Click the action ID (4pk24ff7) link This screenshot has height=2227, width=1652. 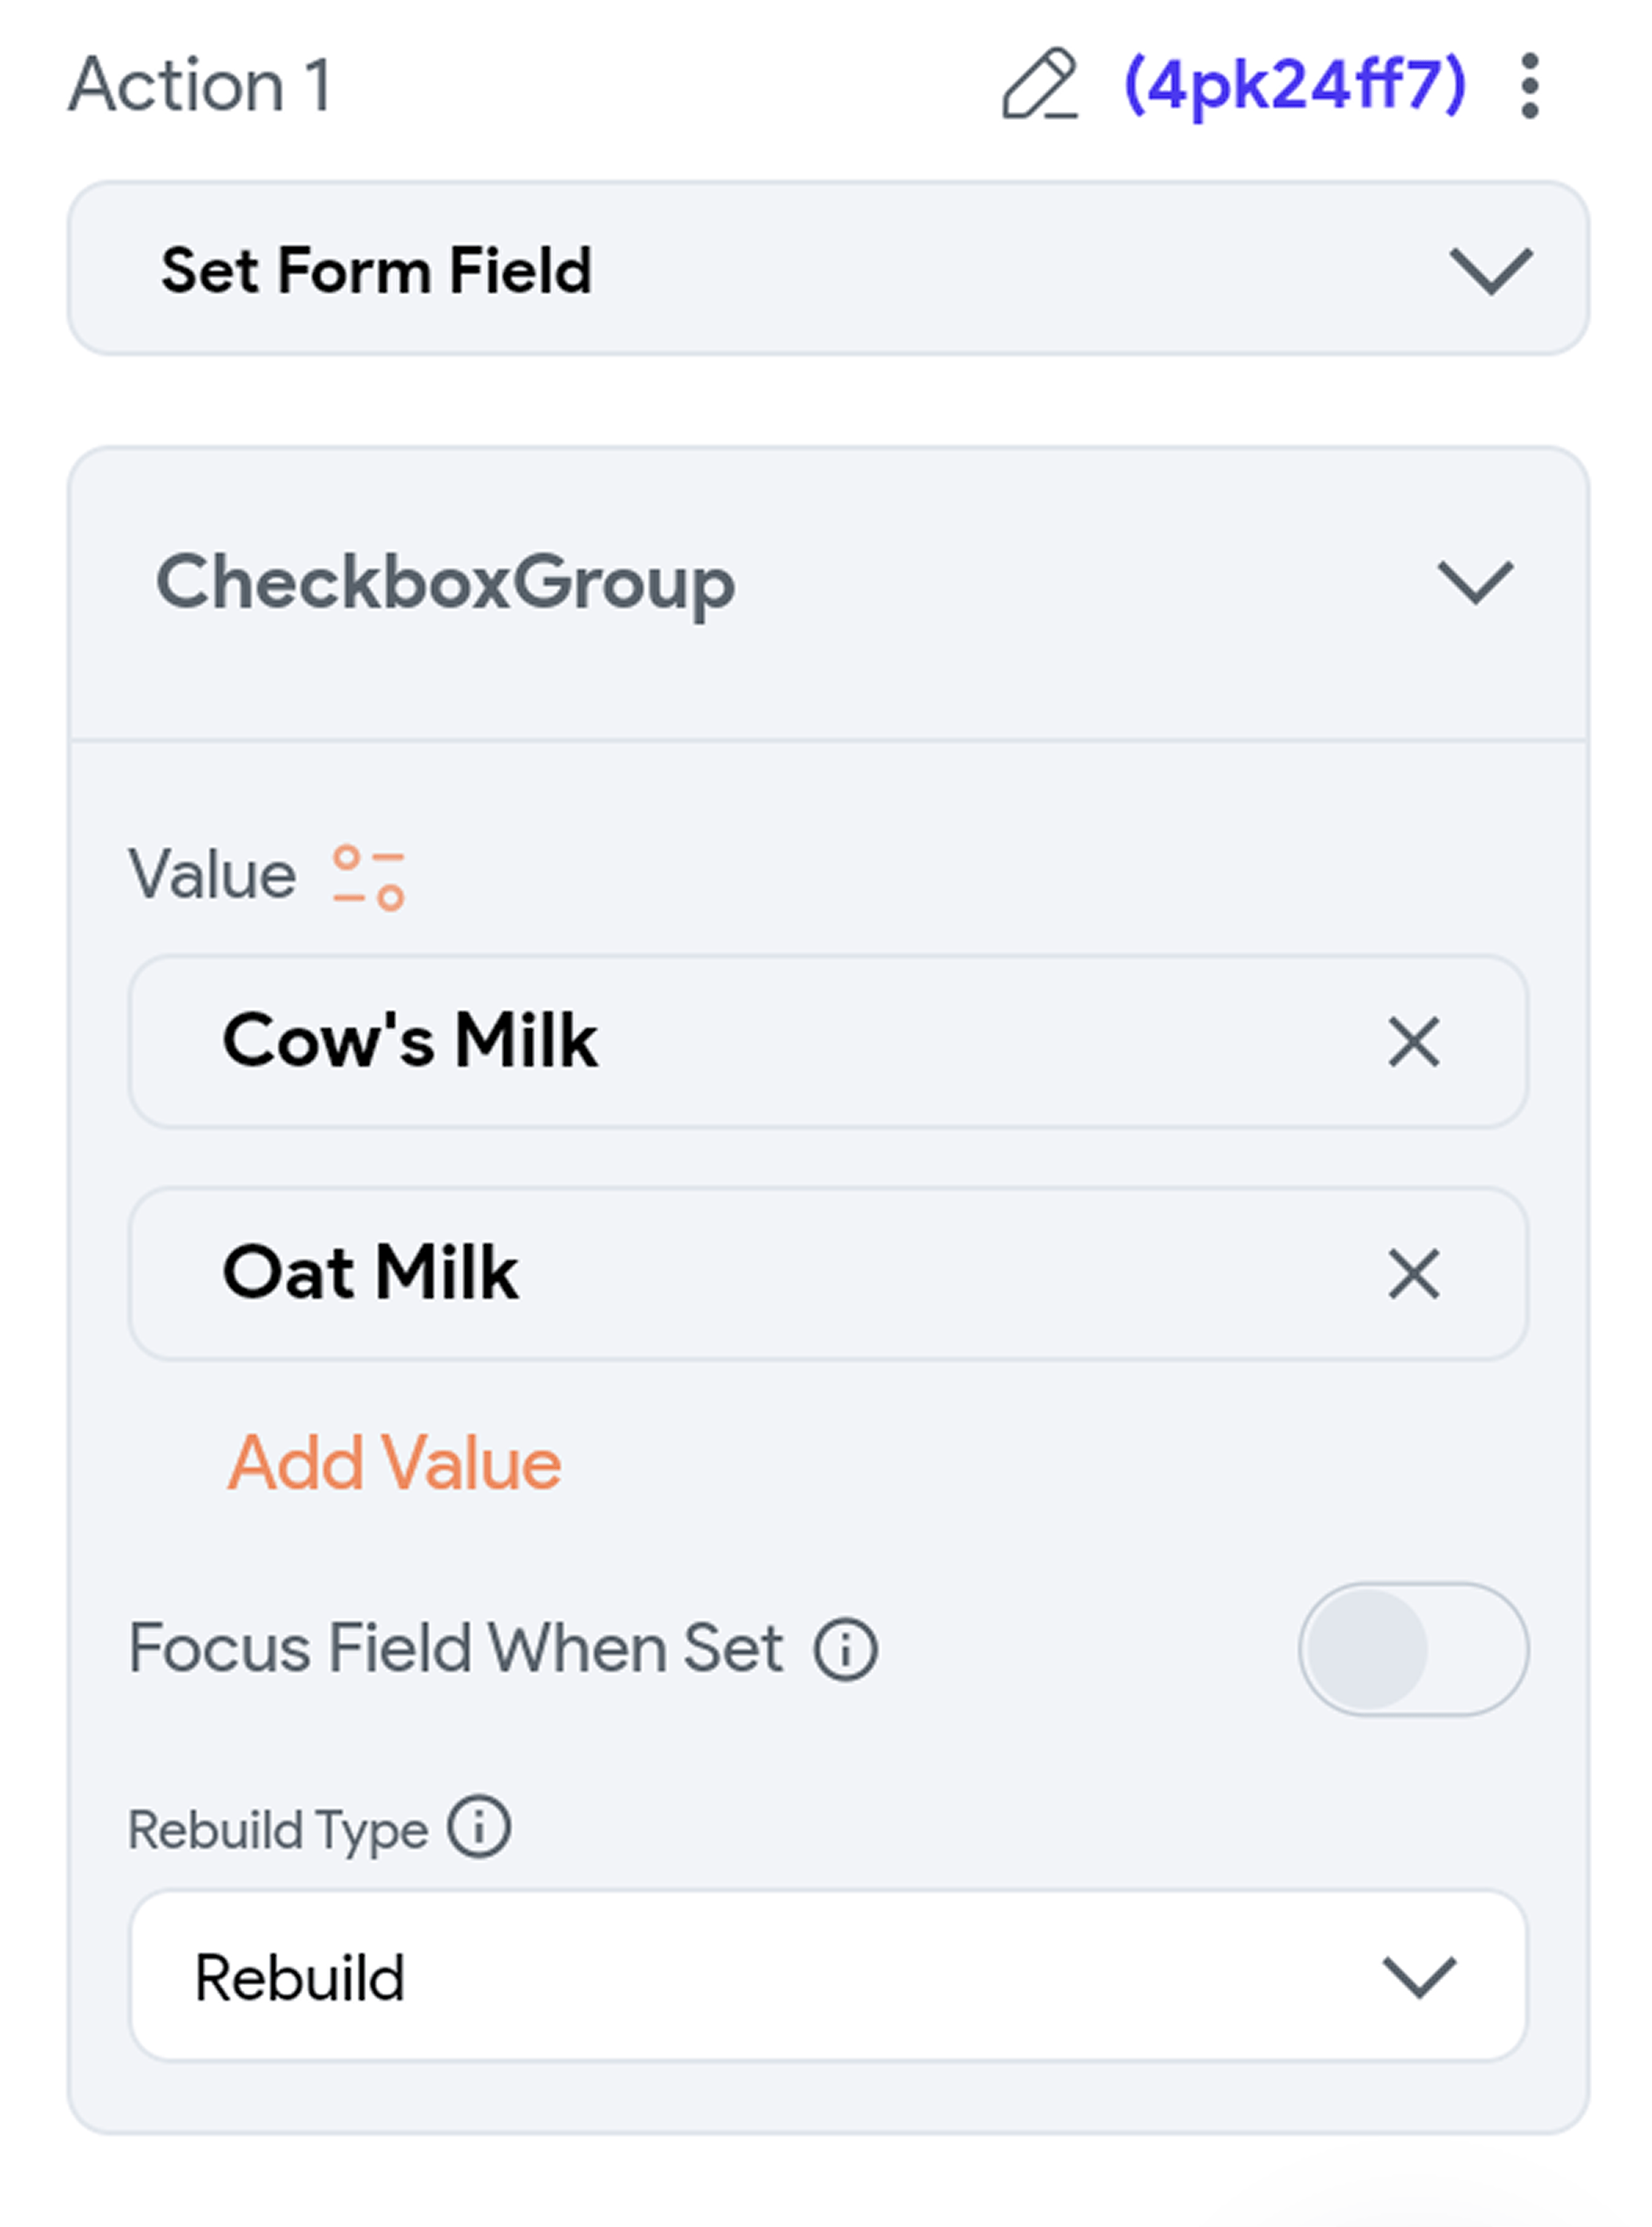point(1295,85)
